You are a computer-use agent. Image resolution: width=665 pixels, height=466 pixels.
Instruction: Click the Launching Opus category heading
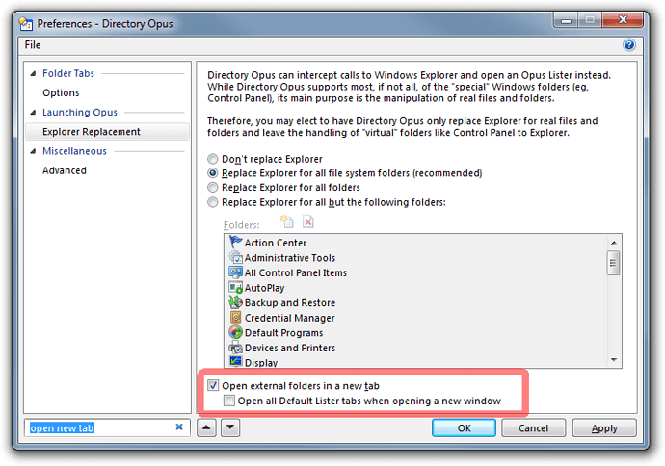pyautogui.click(x=80, y=113)
